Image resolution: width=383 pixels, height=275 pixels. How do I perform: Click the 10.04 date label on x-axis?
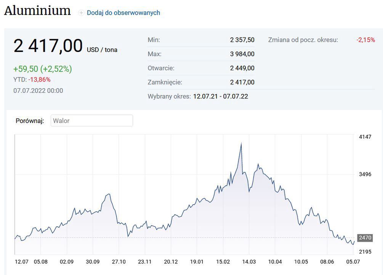(275, 262)
